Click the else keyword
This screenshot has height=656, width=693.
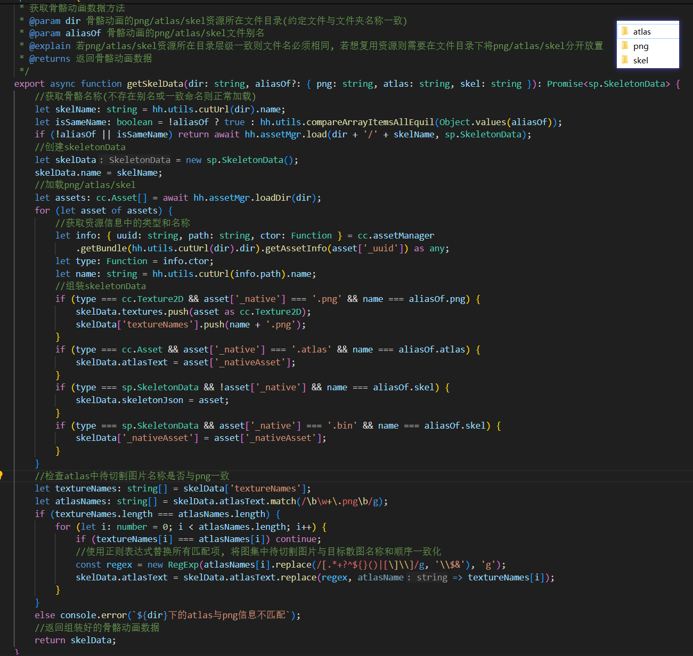tap(45, 615)
